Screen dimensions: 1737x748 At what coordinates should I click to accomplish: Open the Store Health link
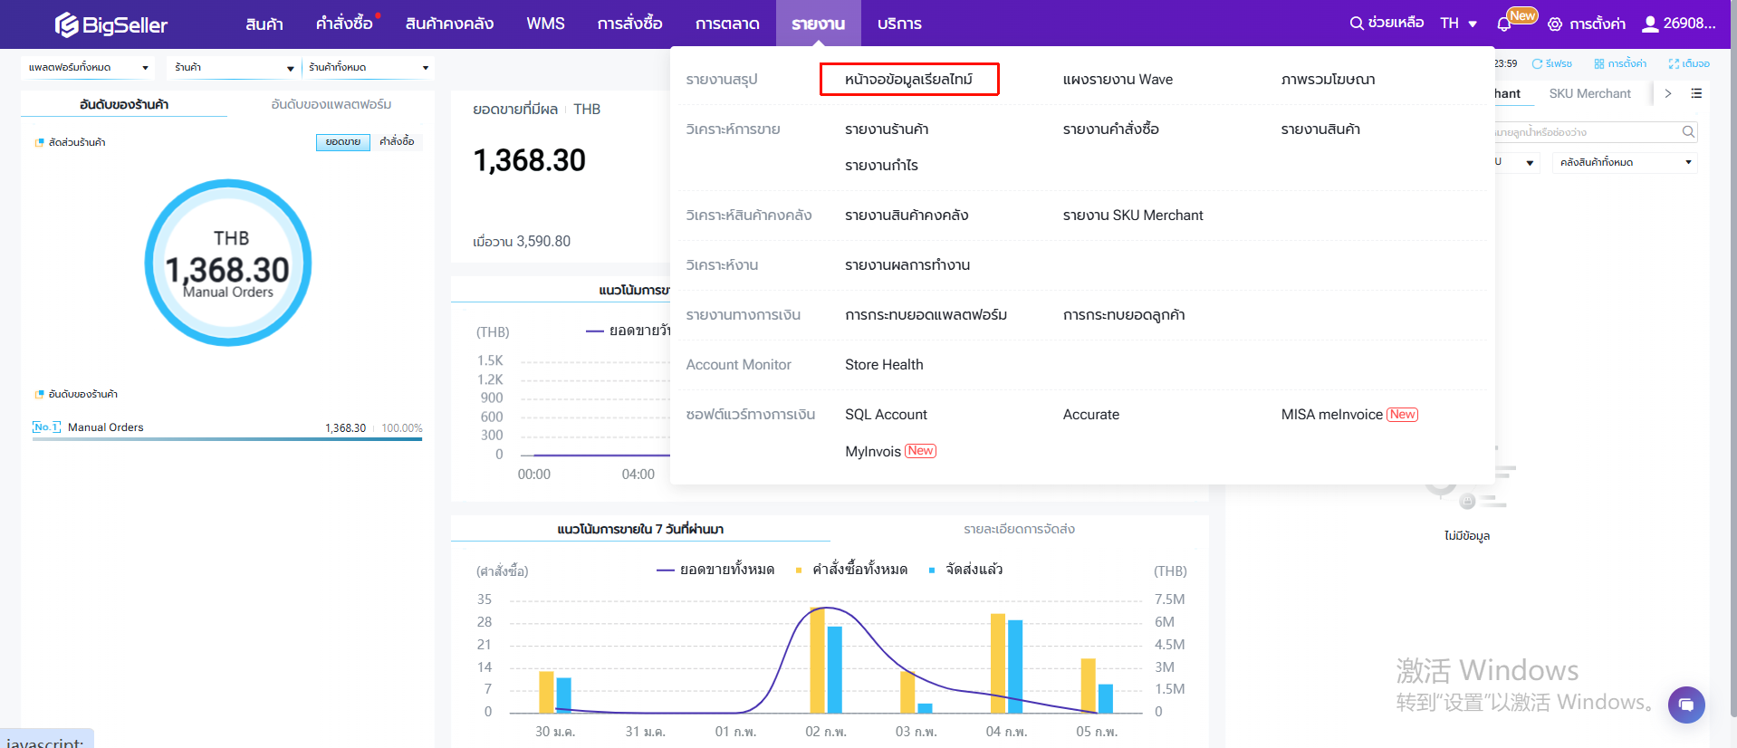[884, 364]
